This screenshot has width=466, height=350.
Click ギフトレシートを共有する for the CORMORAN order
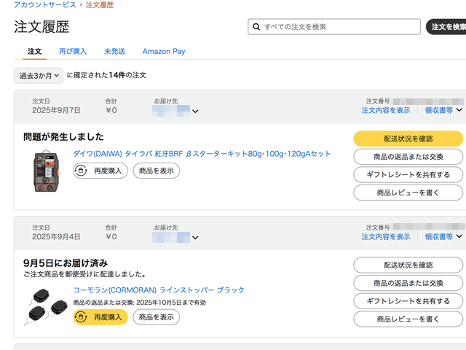click(x=408, y=301)
